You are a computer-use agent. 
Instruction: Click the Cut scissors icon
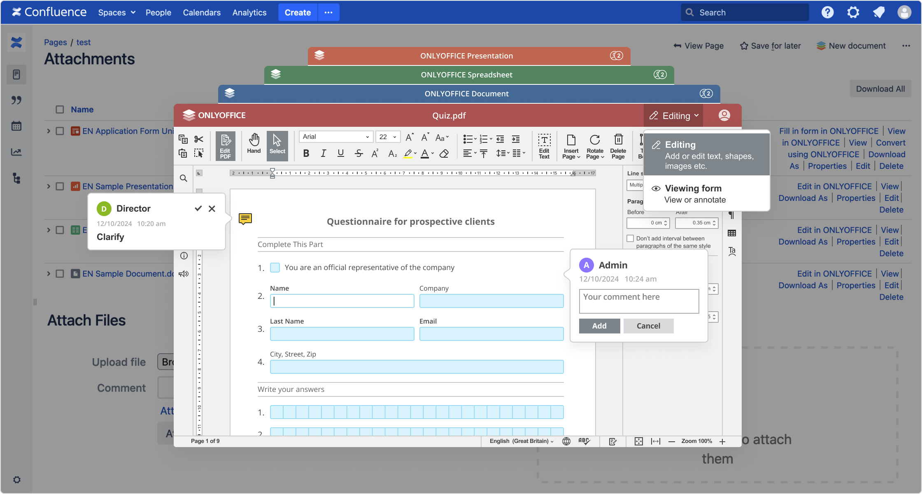pyautogui.click(x=199, y=139)
